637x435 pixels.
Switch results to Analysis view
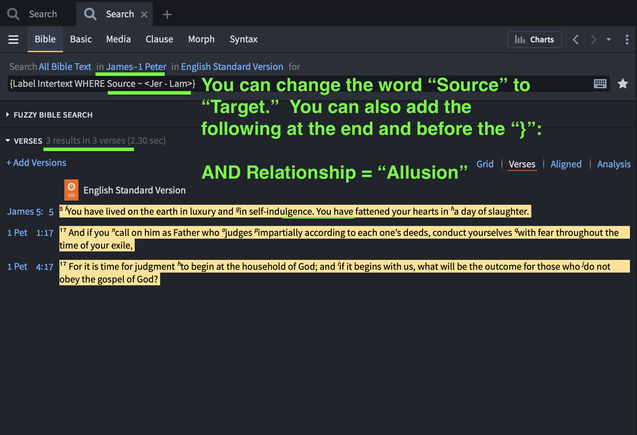coord(614,164)
